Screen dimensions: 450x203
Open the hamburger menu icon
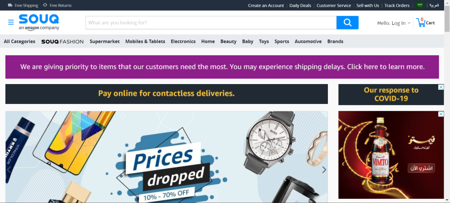(x=11, y=22)
